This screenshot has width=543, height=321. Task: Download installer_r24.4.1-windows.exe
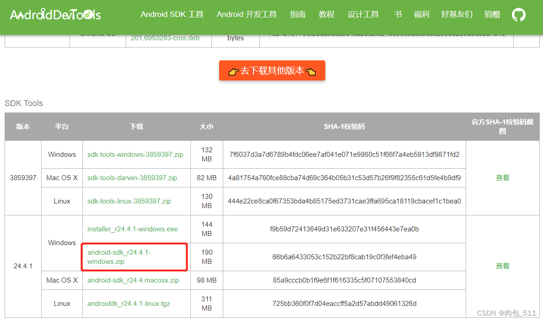[132, 229]
